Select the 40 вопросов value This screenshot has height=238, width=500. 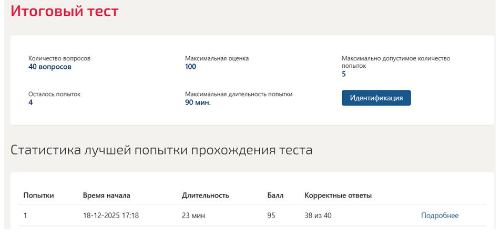pos(50,67)
